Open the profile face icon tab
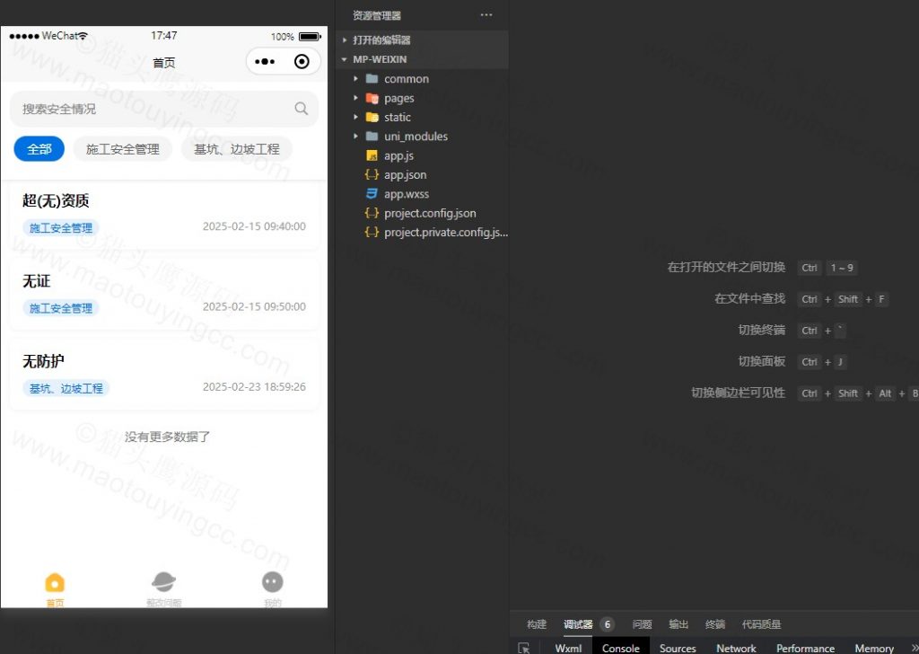The image size is (919, 654). point(273,582)
